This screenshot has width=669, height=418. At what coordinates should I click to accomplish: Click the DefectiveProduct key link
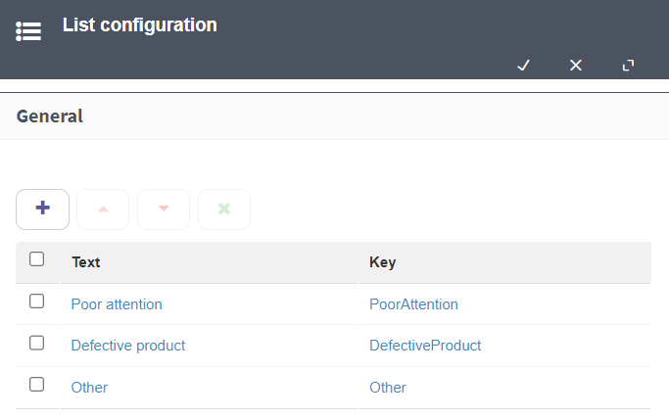click(425, 346)
